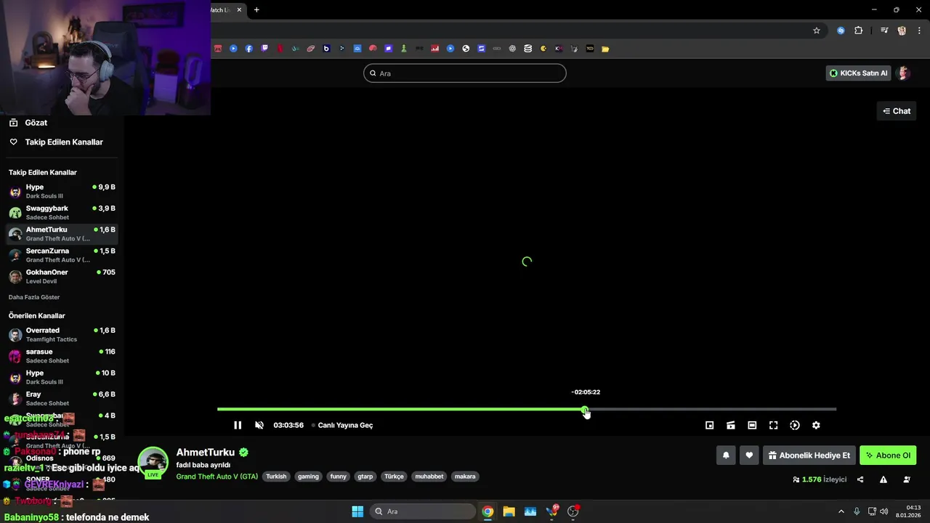930x523 pixels.
Task: Click Abonelik Hediye Et button
Action: click(809, 455)
